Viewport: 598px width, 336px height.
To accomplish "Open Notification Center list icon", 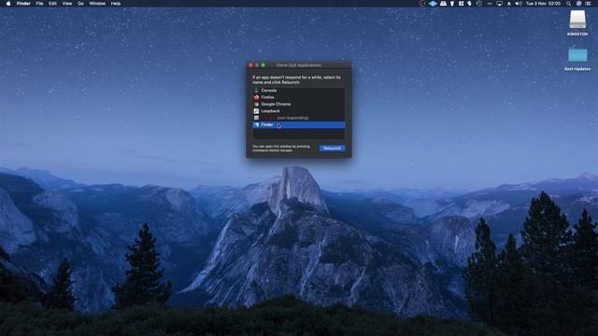I will click(x=588, y=4).
